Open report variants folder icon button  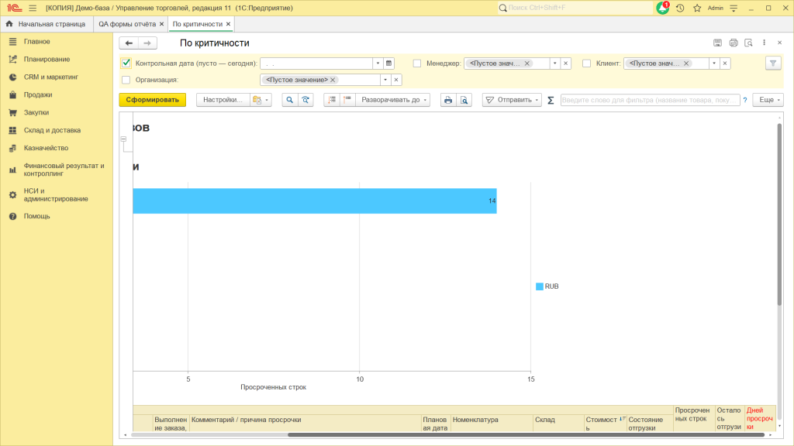(261, 100)
